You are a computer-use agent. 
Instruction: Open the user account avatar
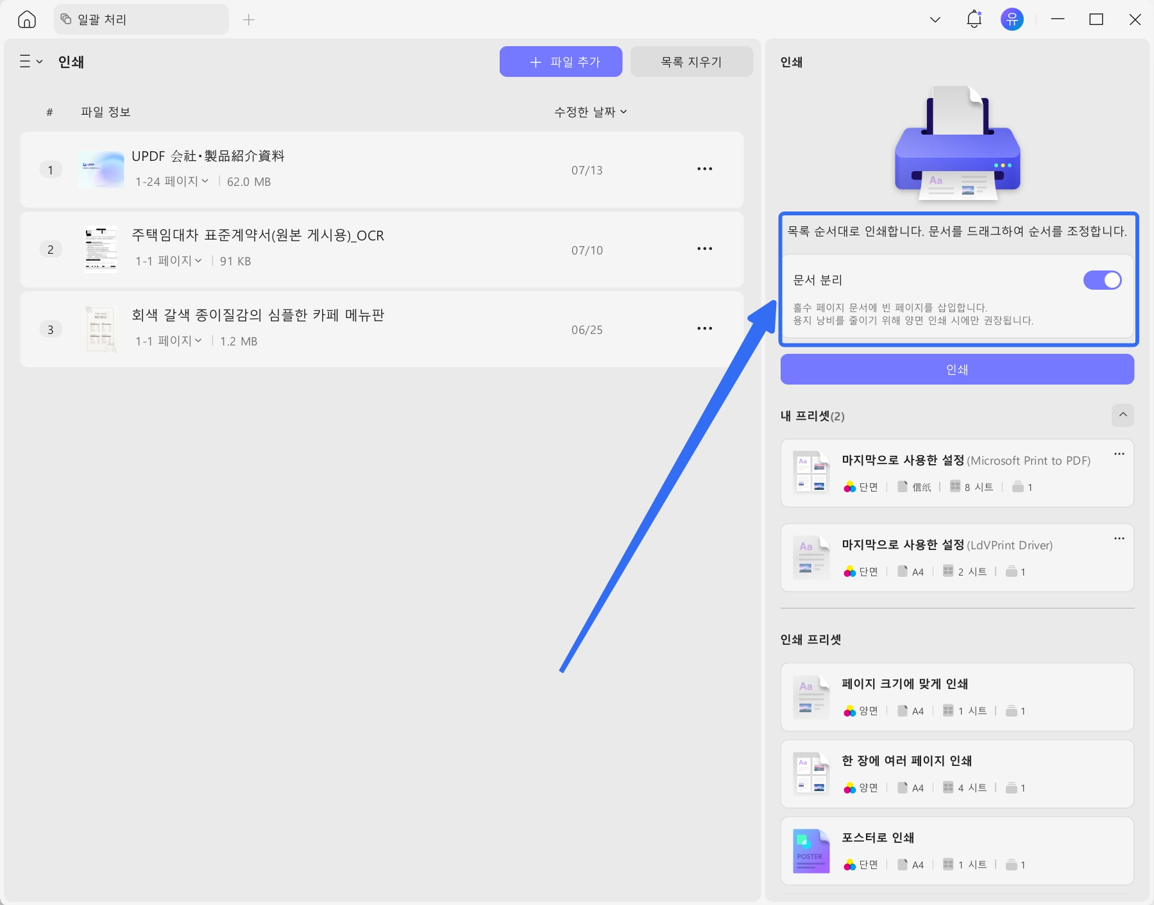coord(1012,19)
